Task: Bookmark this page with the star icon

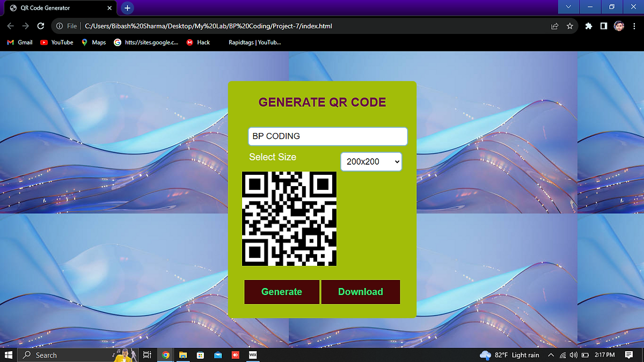Action: [x=570, y=26]
